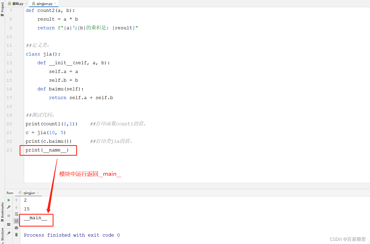Select the qingjun run tab
Screen dimensions: 370x244
click(29, 193)
